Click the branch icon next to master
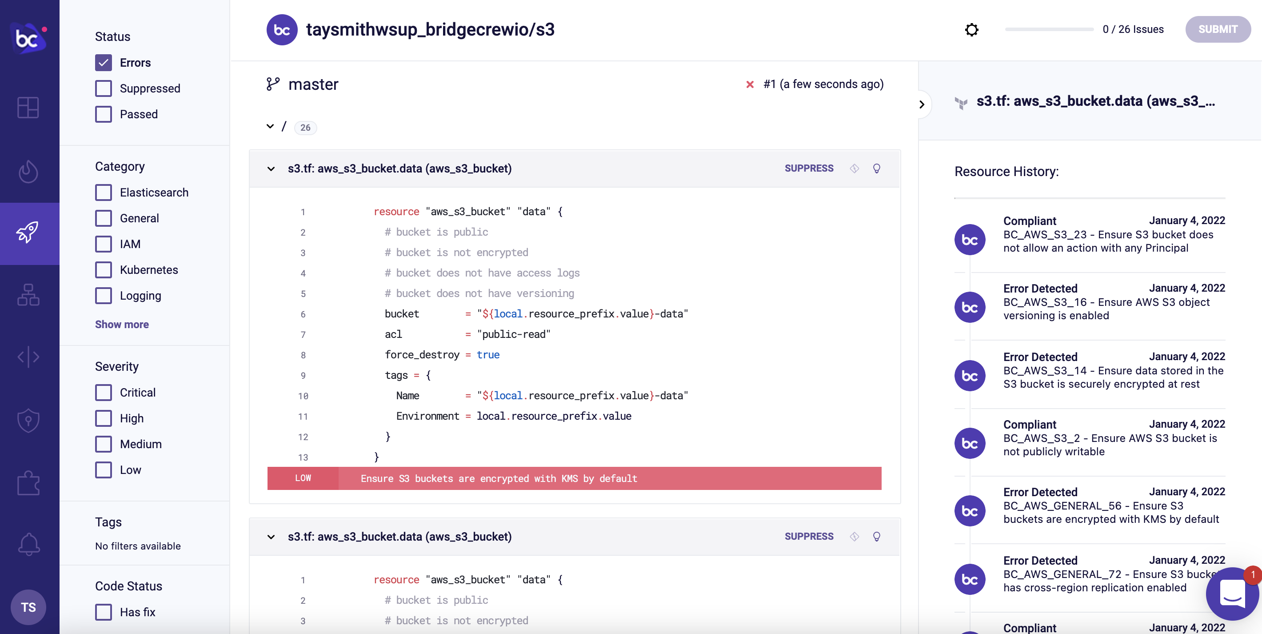 click(273, 84)
